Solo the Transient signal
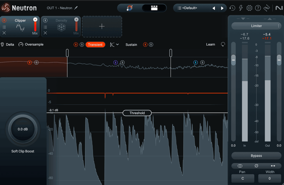Screen dimensions: 284x185 [82, 45]
